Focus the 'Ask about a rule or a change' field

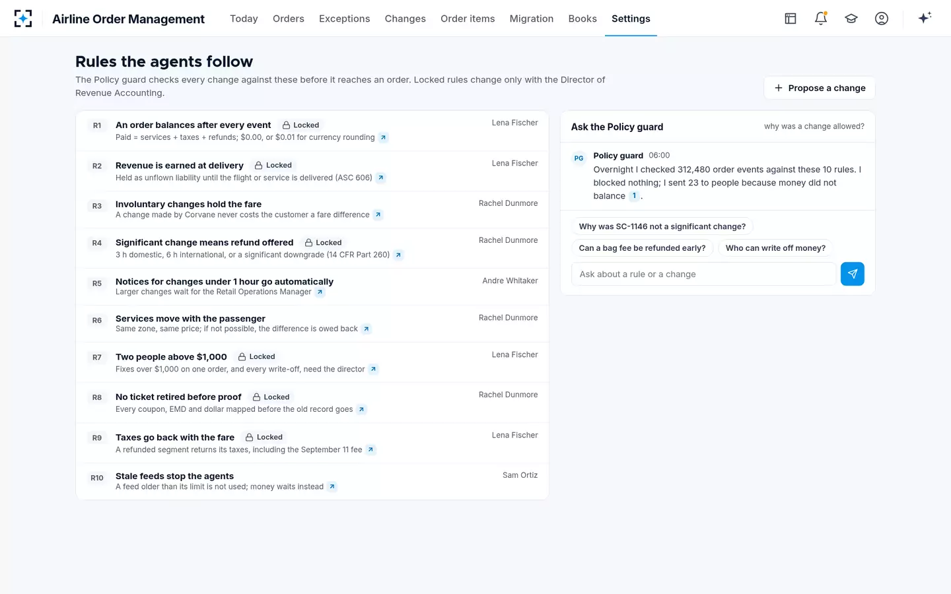coord(704,274)
